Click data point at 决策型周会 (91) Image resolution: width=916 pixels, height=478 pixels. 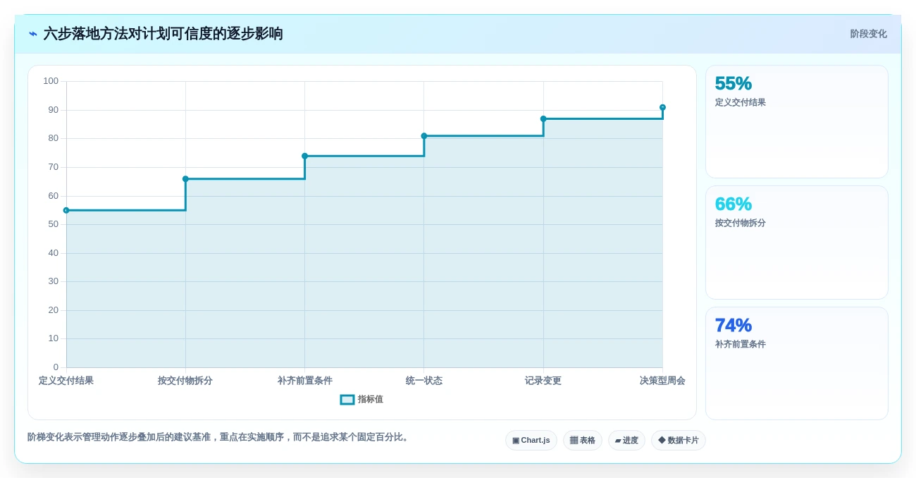coord(662,107)
